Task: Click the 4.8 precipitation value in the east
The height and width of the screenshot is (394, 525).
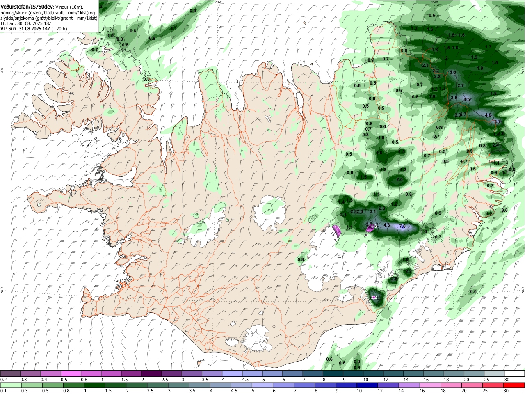Action: 488,115
